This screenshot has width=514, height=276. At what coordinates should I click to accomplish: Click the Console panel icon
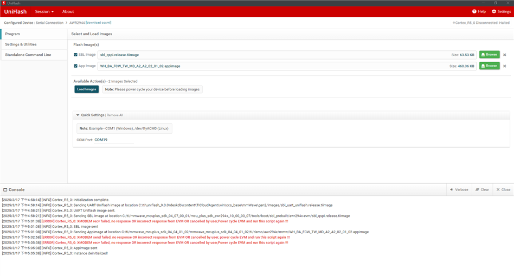click(5, 189)
